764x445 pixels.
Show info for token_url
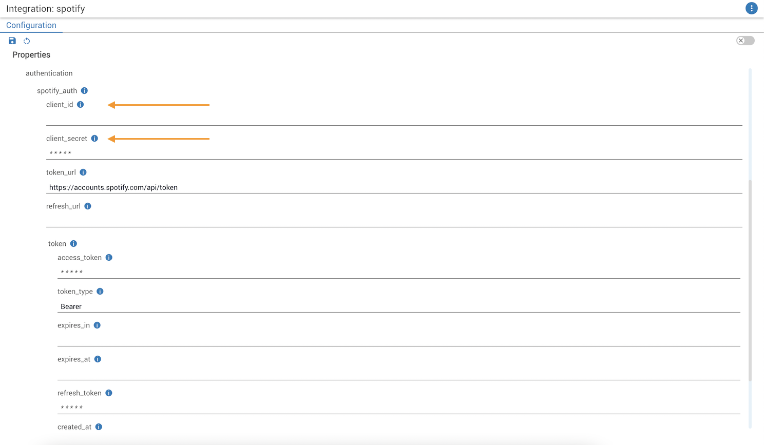pyautogui.click(x=83, y=172)
